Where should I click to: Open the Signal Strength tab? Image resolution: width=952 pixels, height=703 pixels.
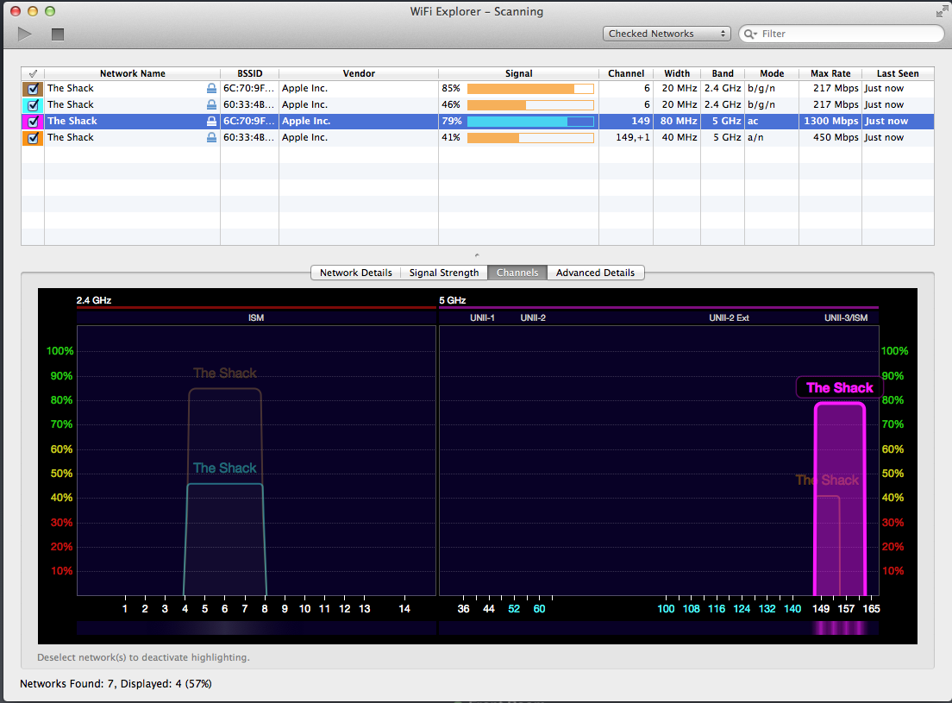pyautogui.click(x=444, y=273)
